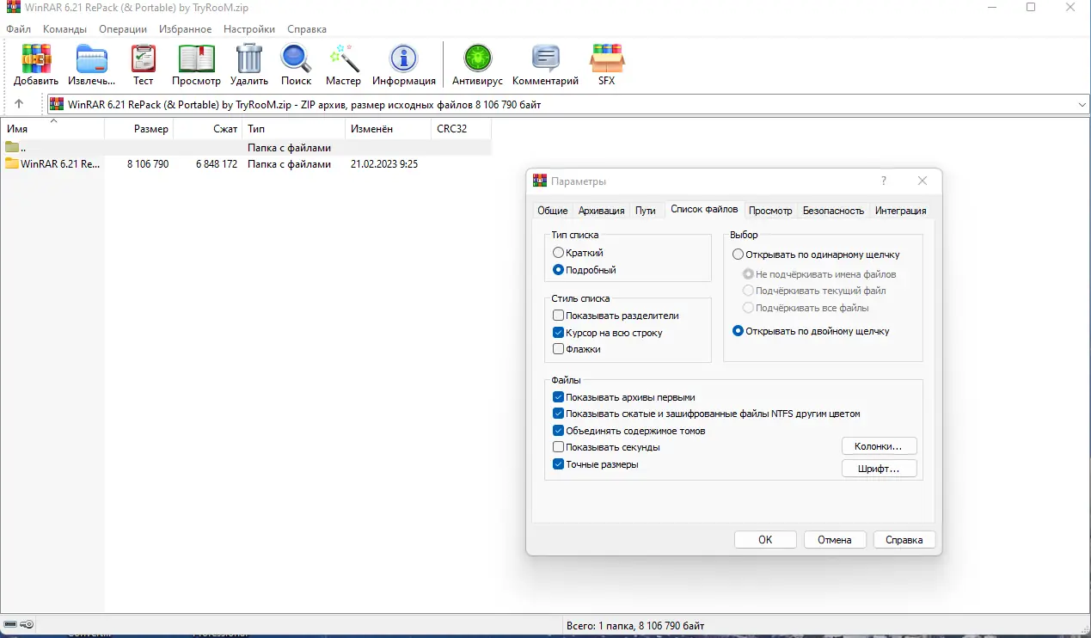Sort by the Сжат column header

tap(207, 128)
